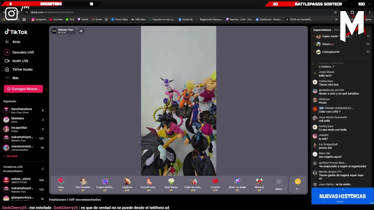Open Ica Dragonball chat user
The width and height of the screenshot is (374, 210).
(328, 144)
